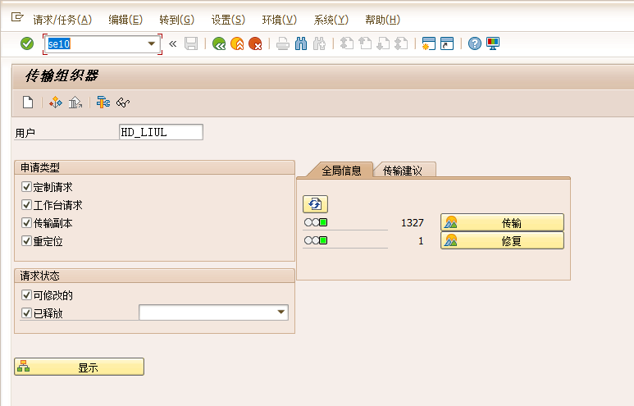This screenshot has width=634, height=406.
Task: Open the 请求/任务(A) menu
Action: pyautogui.click(x=62, y=20)
